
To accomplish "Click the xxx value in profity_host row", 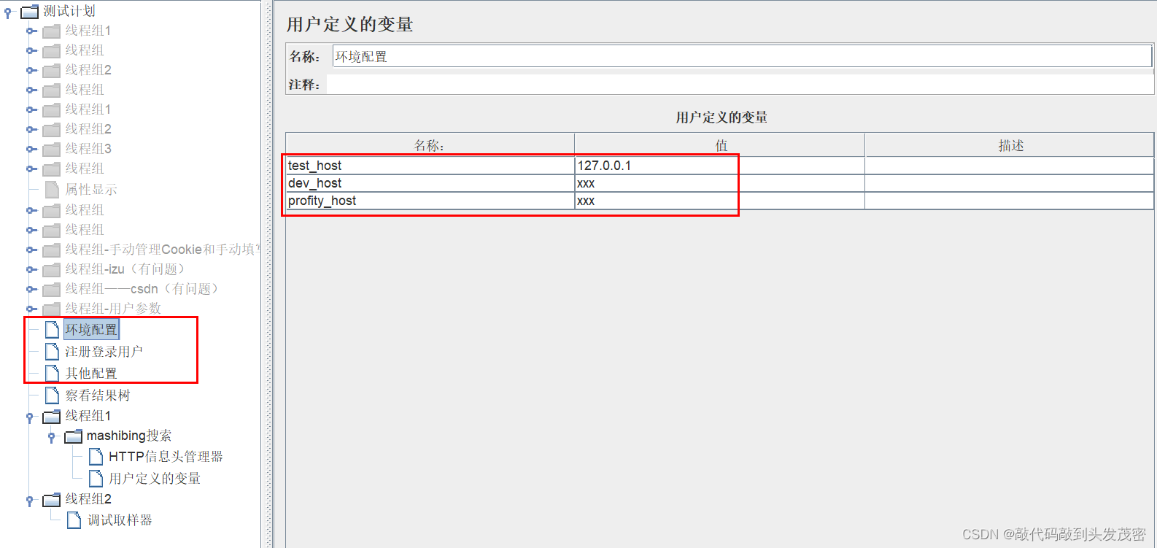I will pyautogui.click(x=720, y=201).
